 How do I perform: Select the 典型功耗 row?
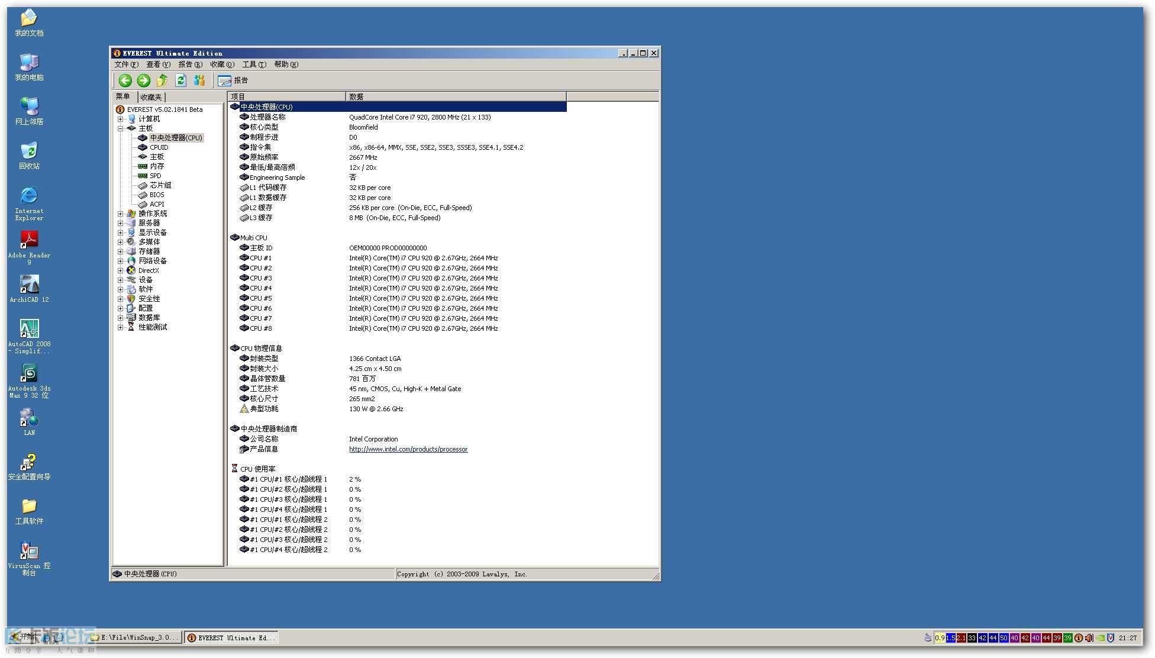[398, 409]
